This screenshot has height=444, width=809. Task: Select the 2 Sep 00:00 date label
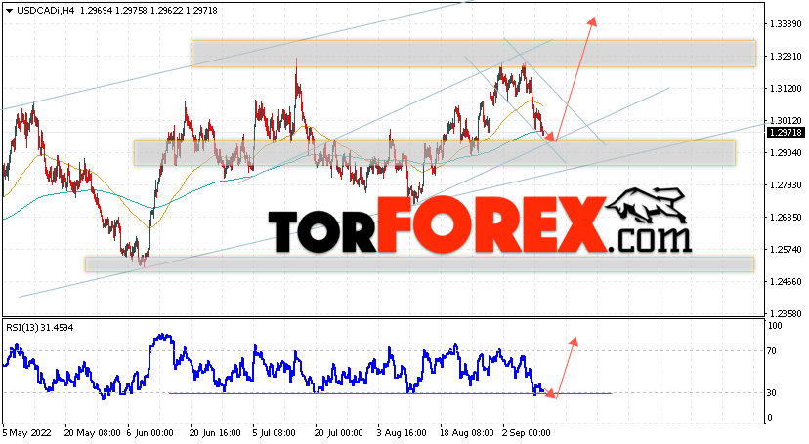(527, 433)
